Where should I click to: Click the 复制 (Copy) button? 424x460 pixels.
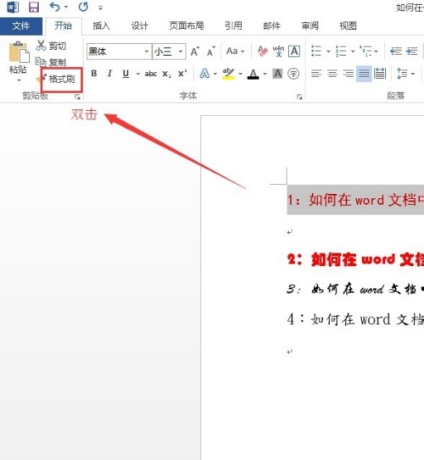point(51,62)
